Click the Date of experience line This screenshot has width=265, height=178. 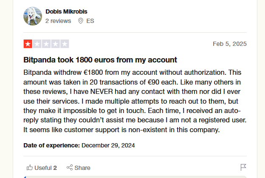79,145
